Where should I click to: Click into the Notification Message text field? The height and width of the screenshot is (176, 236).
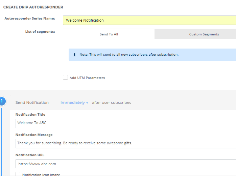[126, 144]
